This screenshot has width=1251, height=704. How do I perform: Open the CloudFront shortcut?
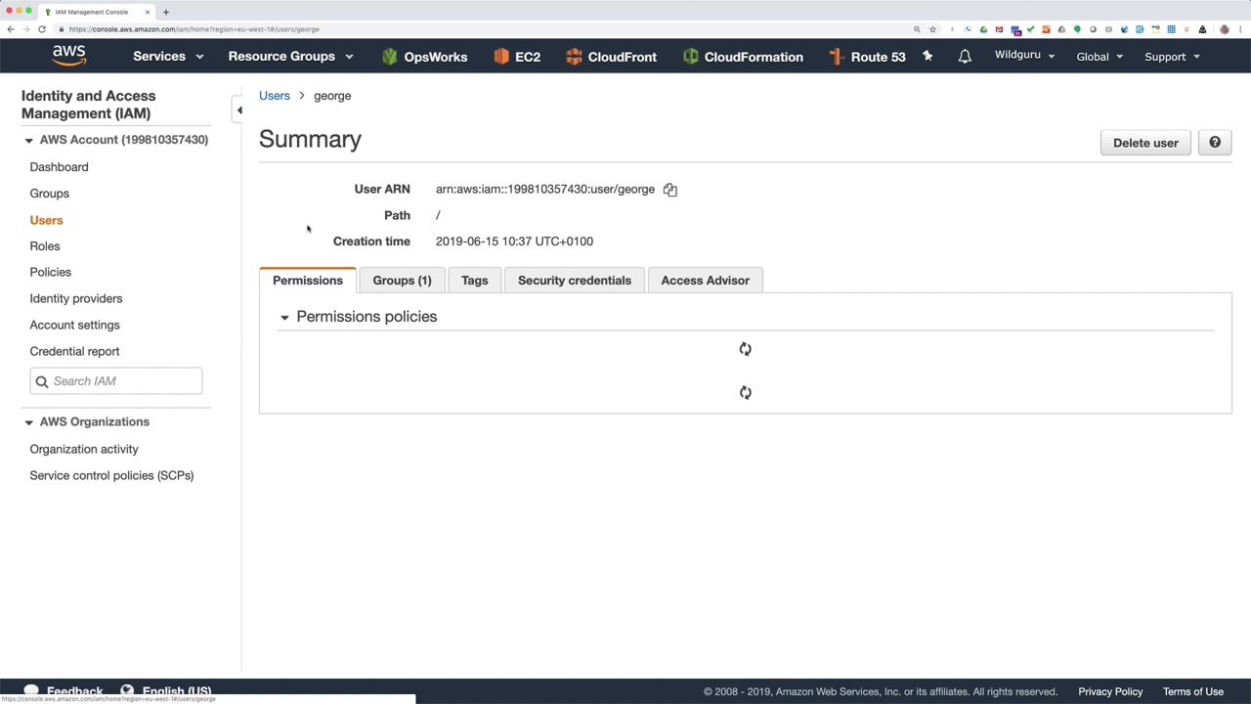click(611, 57)
